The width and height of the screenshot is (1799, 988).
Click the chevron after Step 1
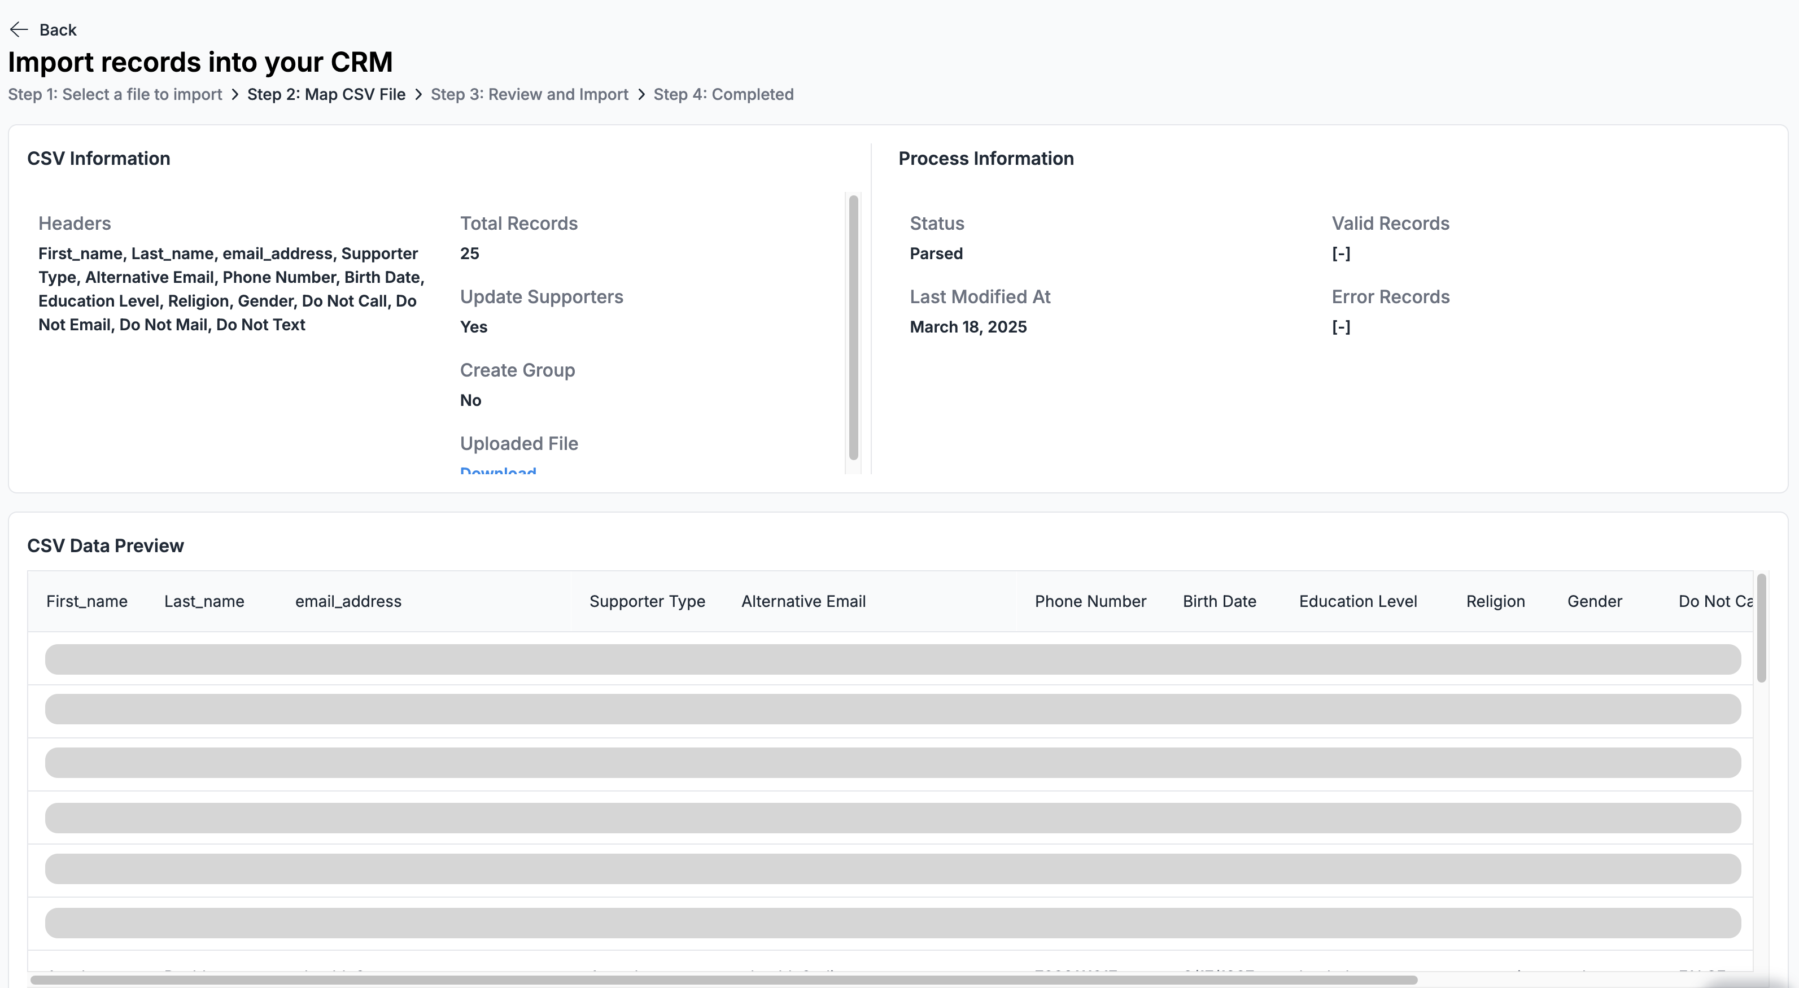235,94
